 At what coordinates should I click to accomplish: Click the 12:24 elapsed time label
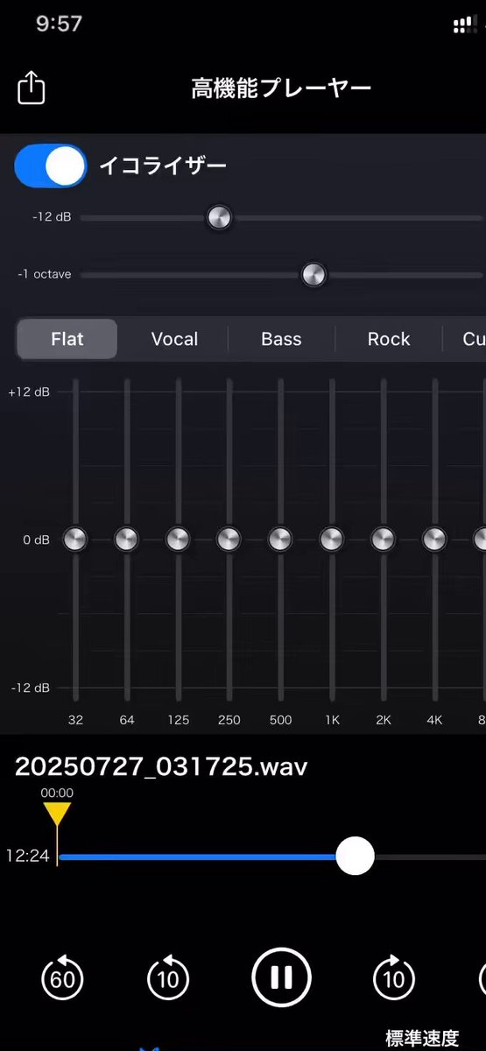pyautogui.click(x=27, y=857)
